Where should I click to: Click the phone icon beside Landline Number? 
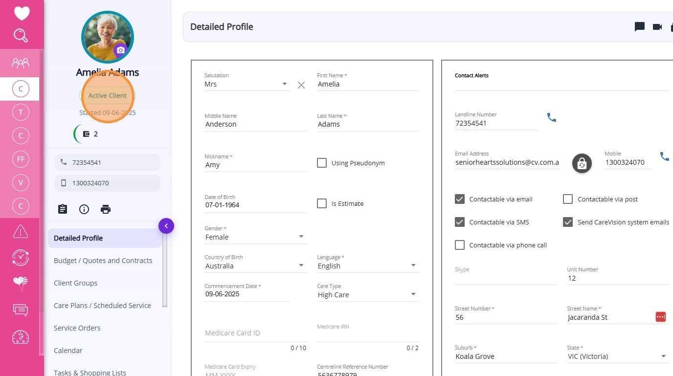552,117
